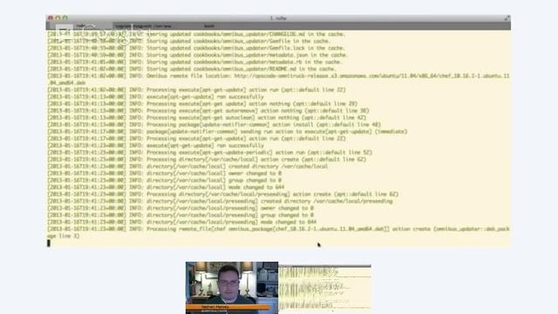Image resolution: width=558 pixels, height=314 pixels.
Task: Click 'preseeding] group changed to 0' line
Action: pos(180,215)
